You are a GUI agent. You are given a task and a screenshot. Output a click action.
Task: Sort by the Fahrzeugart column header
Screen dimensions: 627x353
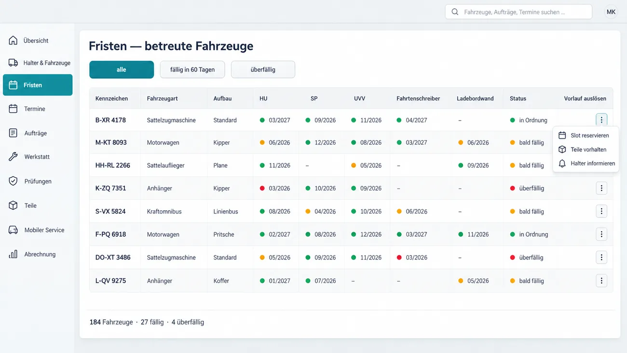click(162, 98)
